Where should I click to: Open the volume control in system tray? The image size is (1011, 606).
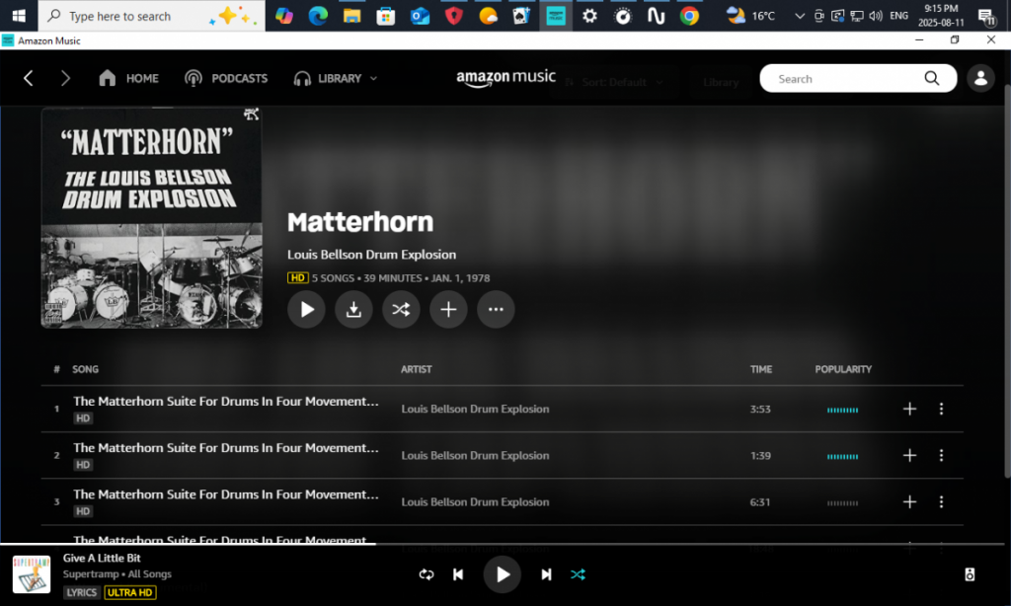(x=876, y=16)
